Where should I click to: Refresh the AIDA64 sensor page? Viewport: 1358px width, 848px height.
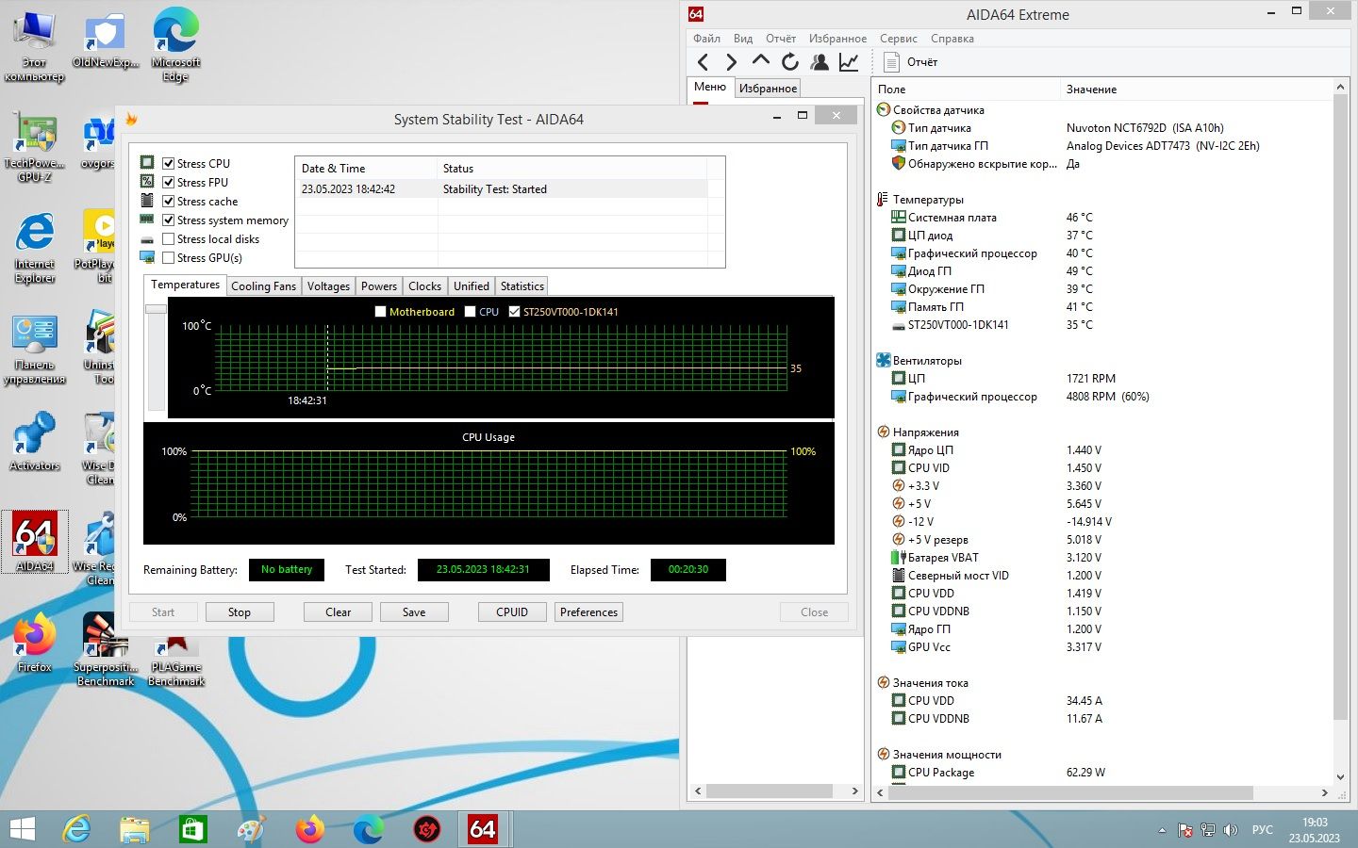[789, 62]
